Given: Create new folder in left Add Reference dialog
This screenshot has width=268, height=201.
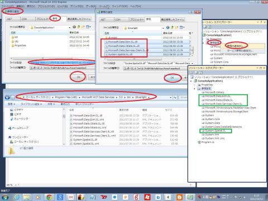Looking at the screenshot, I should coord(83,27).
